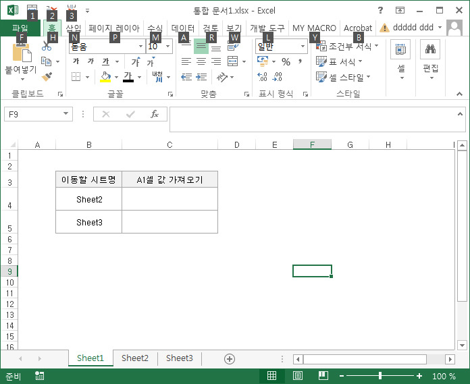Decrease indent in alignment group
This screenshot has height=384, width=470.
point(186,77)
